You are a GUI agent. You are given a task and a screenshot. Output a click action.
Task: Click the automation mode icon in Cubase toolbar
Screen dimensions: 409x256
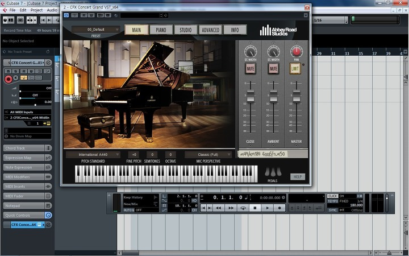pos(31,20)
